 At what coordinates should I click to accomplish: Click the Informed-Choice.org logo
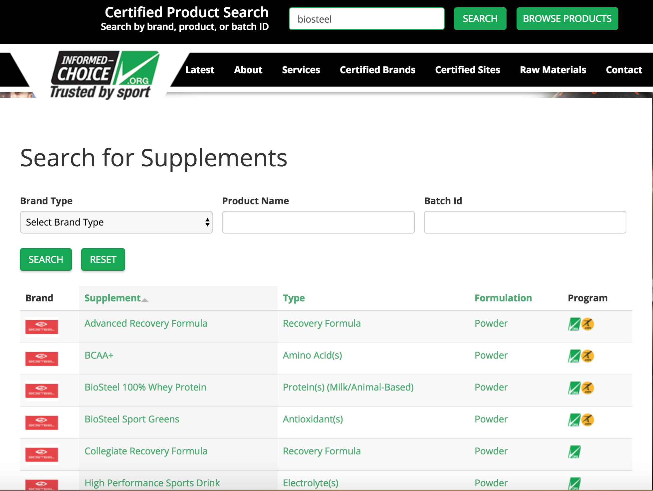coord(105,75)
